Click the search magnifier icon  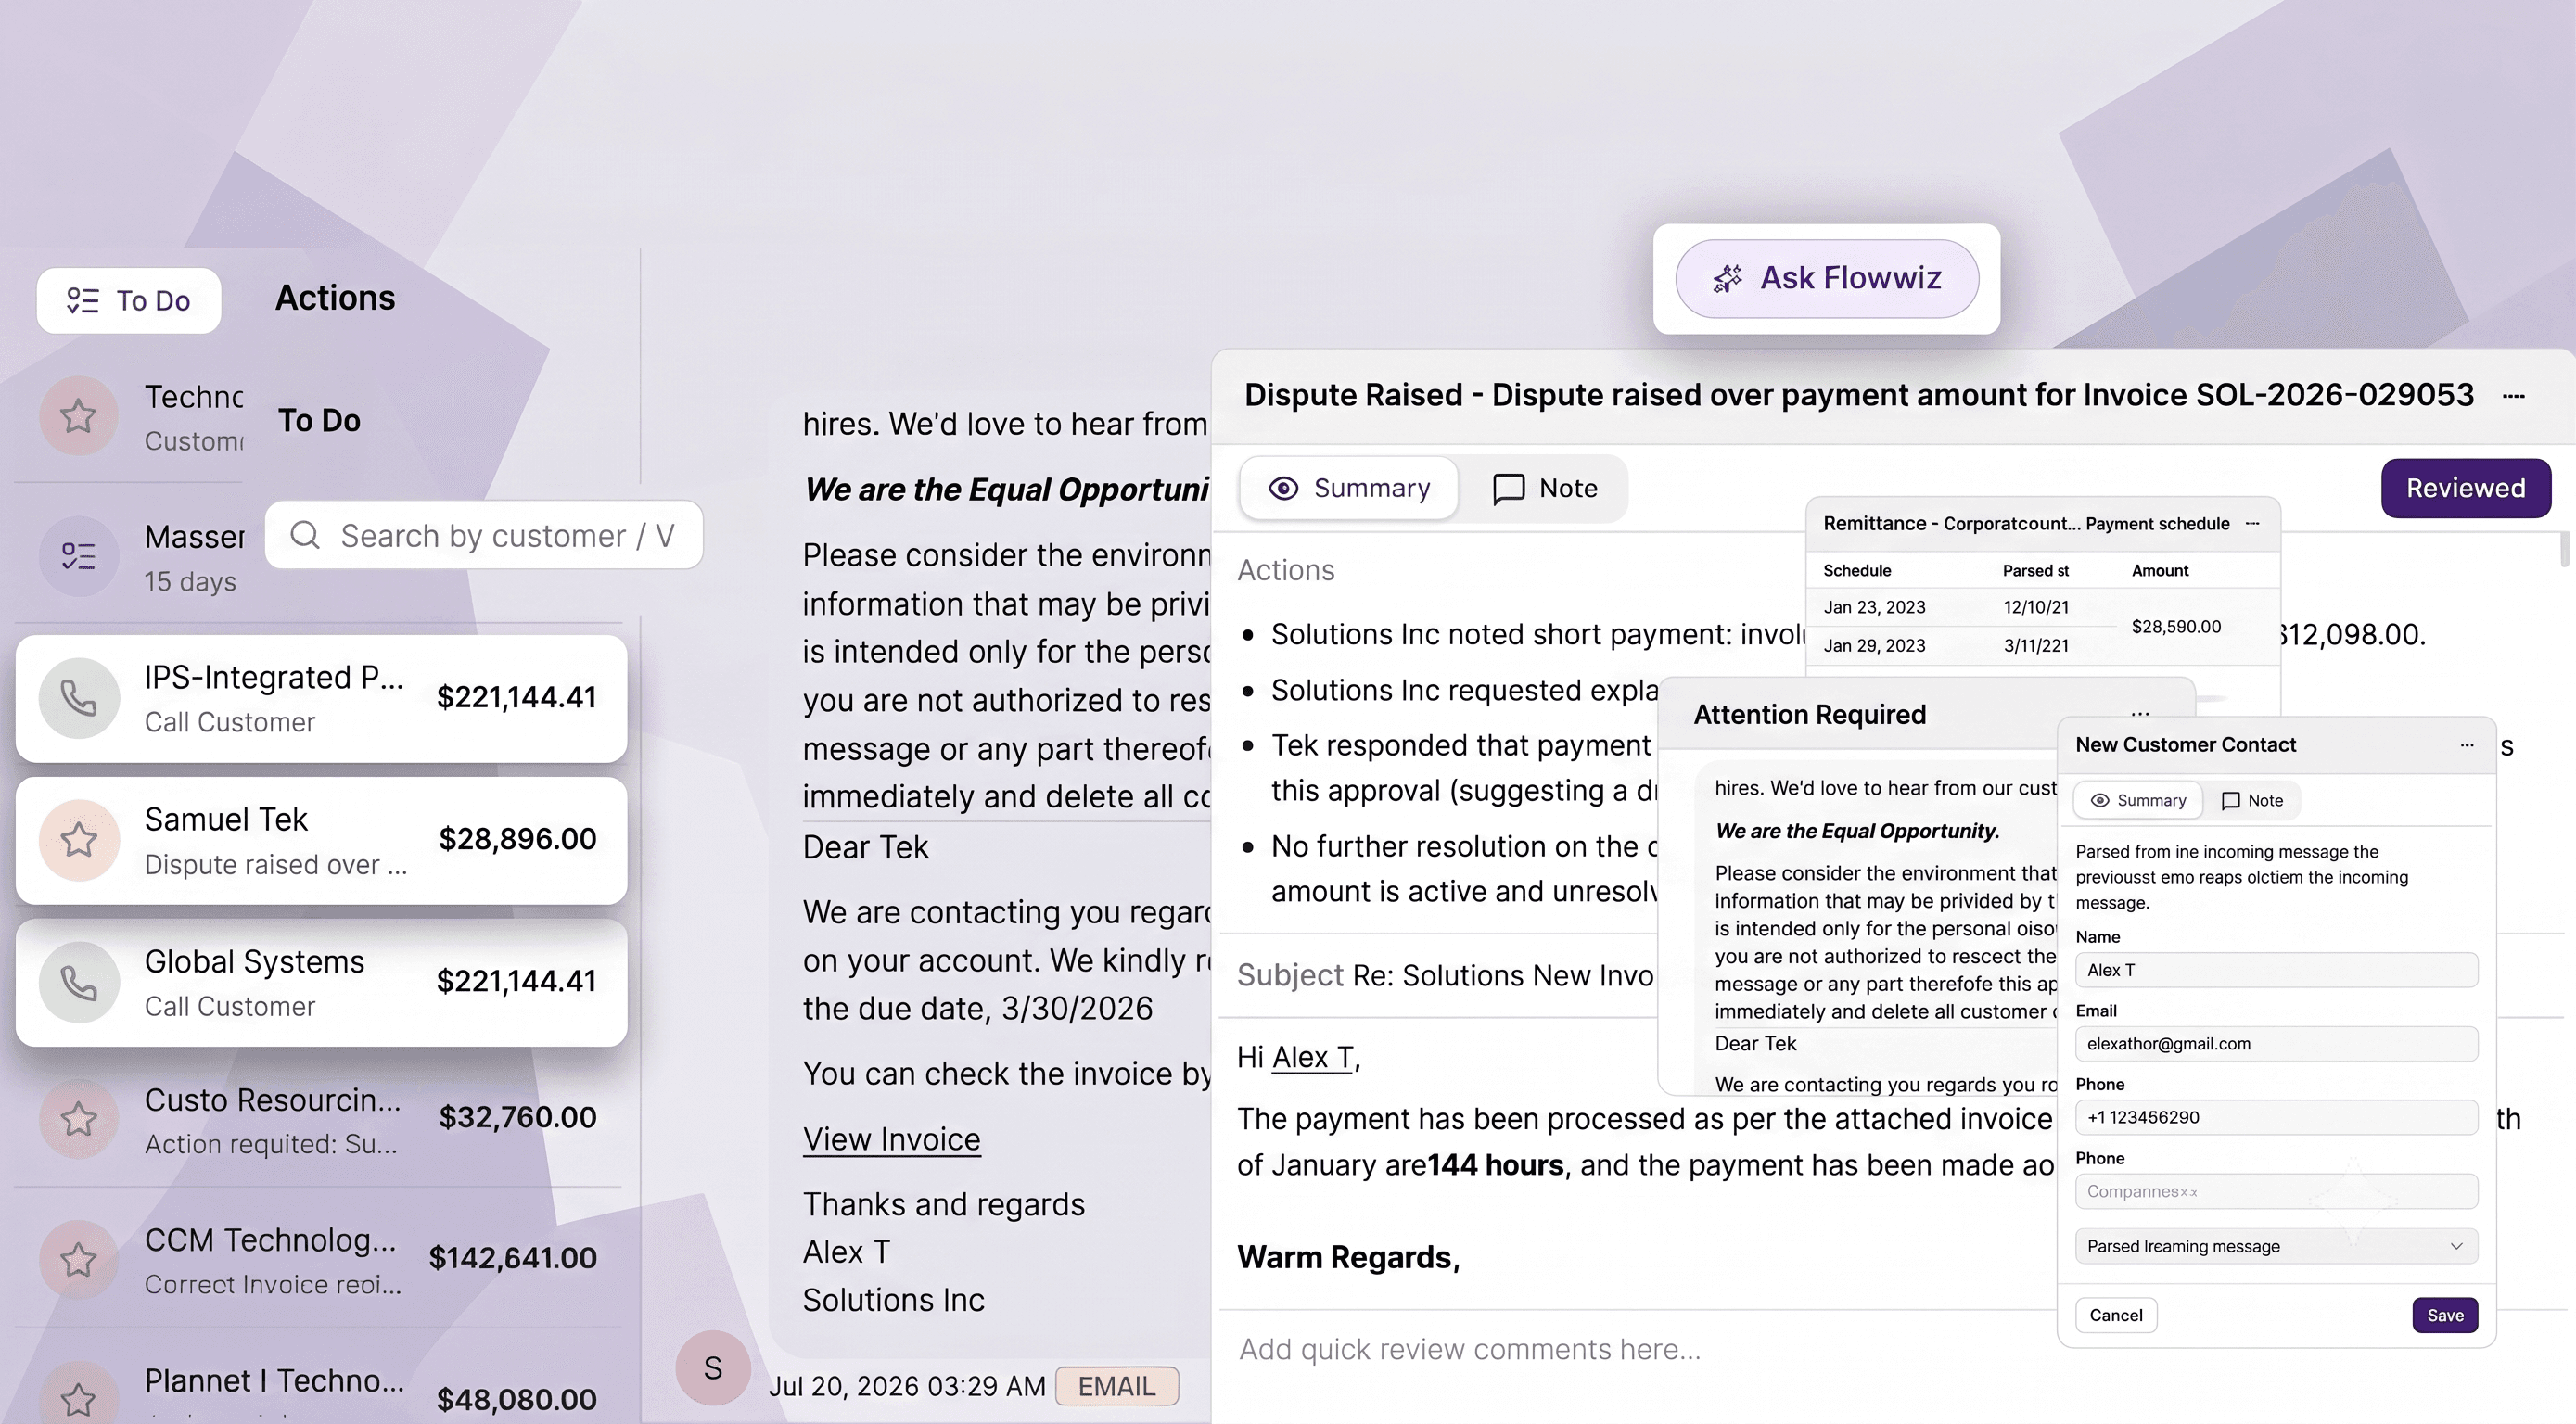tap(305, 535)
